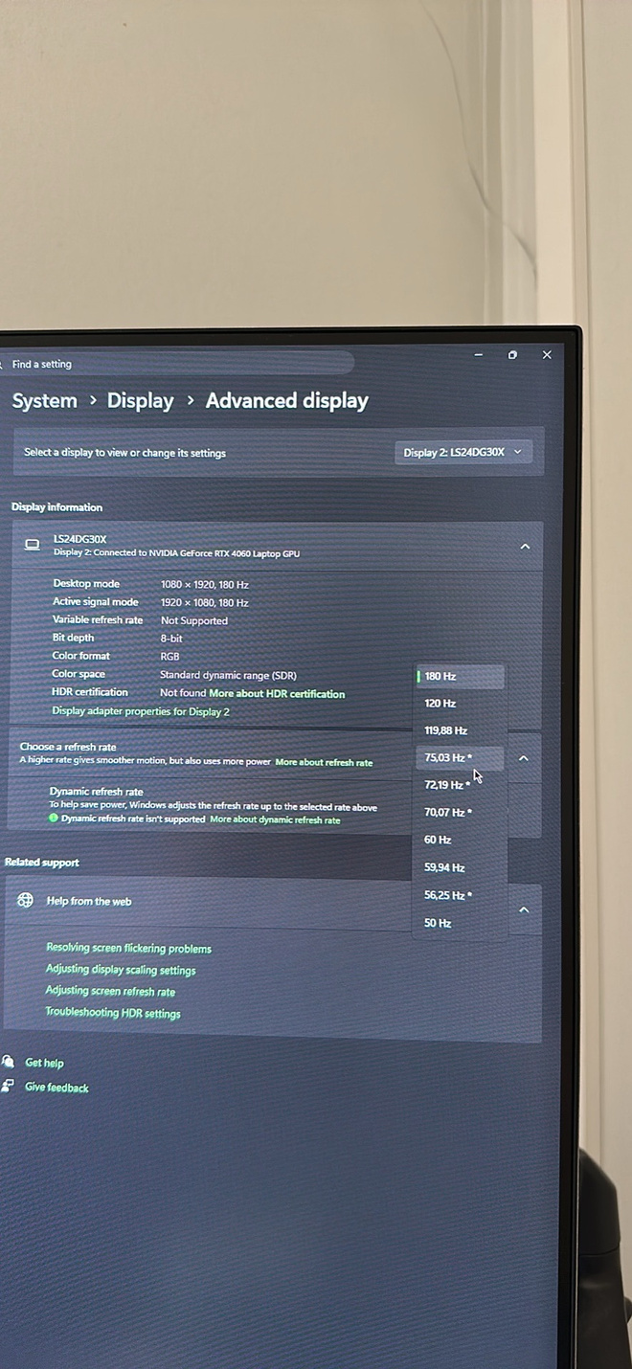Select 180 Hz refresh rate option

pyautogui.click(x=461, y=676)
